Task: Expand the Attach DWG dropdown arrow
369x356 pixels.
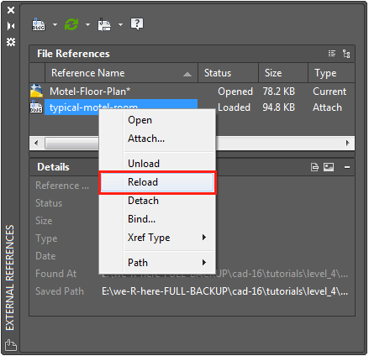Action: 55,24
